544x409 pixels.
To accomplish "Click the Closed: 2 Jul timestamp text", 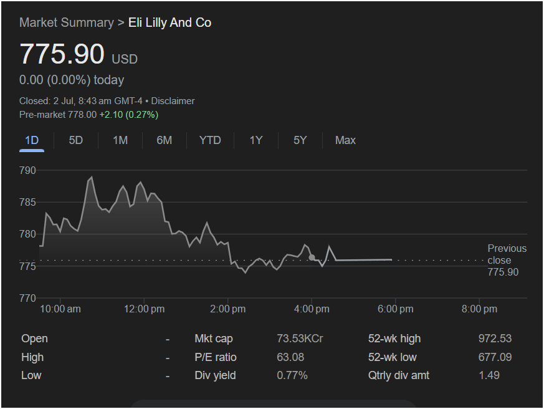I will 80,101.
